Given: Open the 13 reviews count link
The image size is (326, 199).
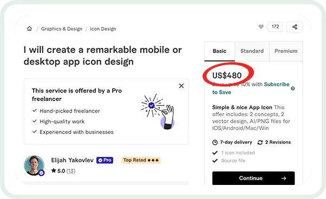Looking at the screenshot, I should (x=71, y=171).
